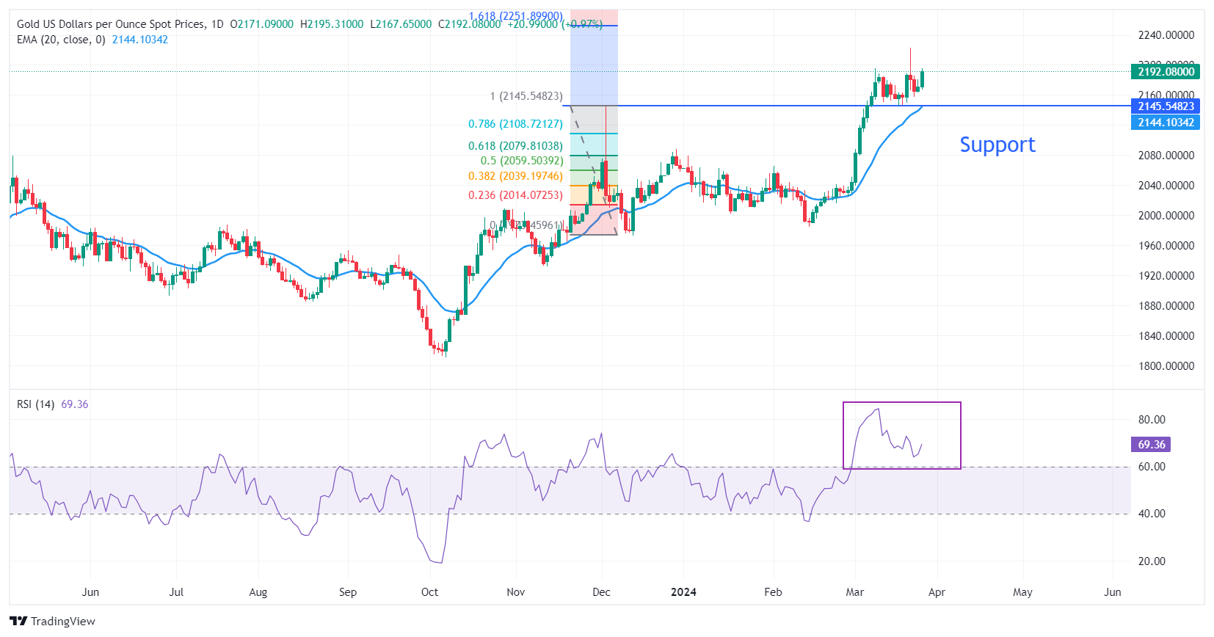Click the 2000.00000 price axis level
This screenshot has height=637, width=1214.
(x=1166, y=216)
